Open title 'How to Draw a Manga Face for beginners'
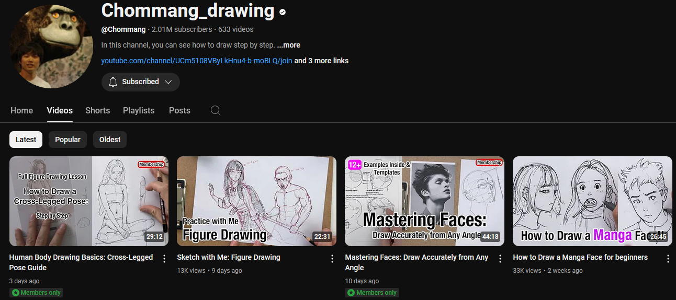Viewport: 676px width, 300px height. pyautogui.click(x=580, y=257)
